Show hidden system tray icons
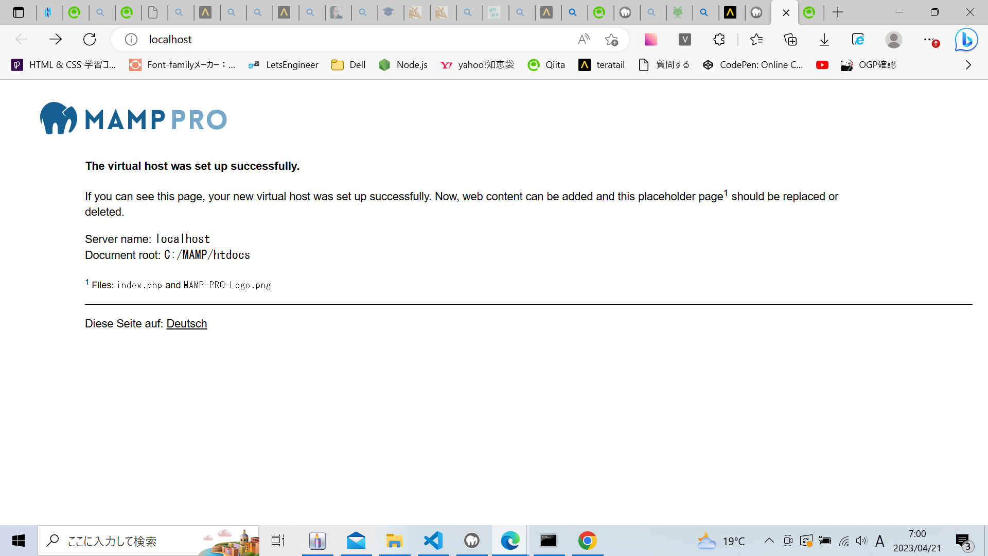 point(769,541)
